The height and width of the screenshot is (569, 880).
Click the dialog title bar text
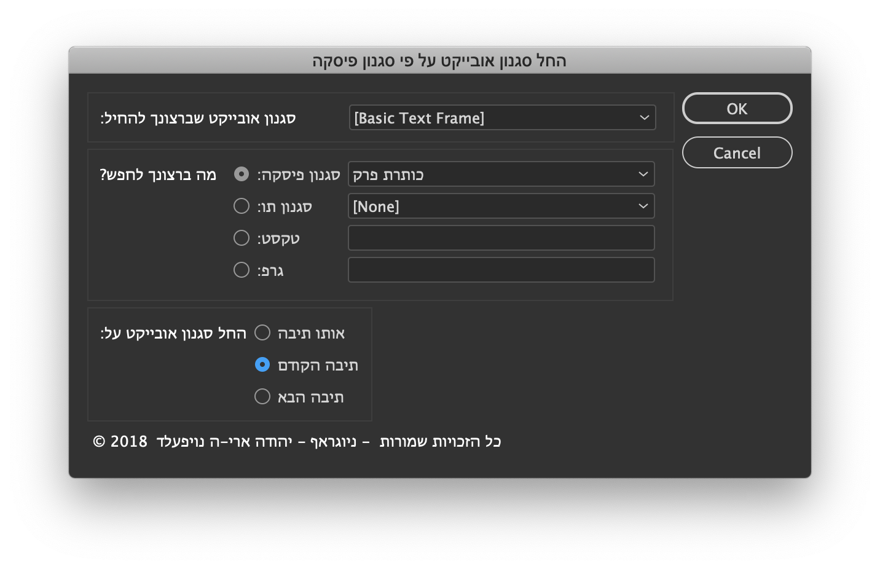[440, 61]
